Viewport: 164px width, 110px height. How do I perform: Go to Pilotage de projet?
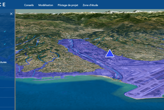click(x=68, y=5)
